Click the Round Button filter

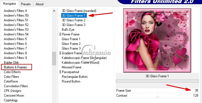(71, 81)
